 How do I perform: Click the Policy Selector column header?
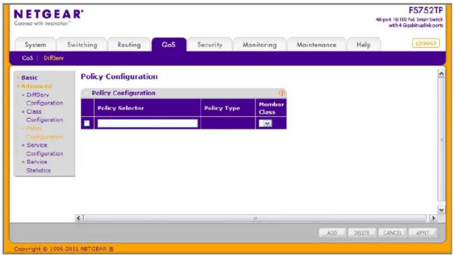(148, 108)
